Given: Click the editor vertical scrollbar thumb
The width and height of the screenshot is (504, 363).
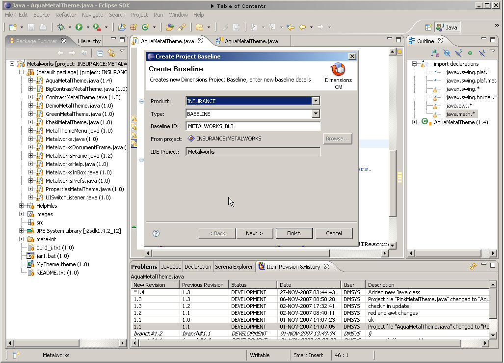Looking at the screenshot, I should pos(392,183).
